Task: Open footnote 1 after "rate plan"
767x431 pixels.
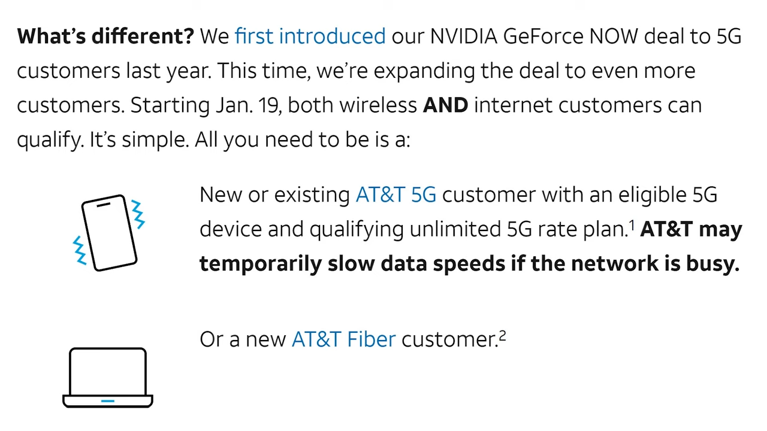Action: pos(632,225)
